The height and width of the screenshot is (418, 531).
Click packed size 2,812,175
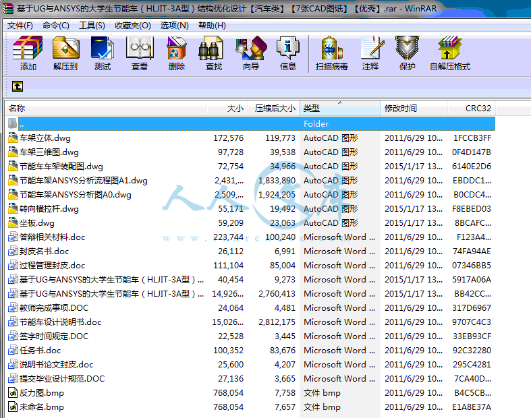[277, 322]
